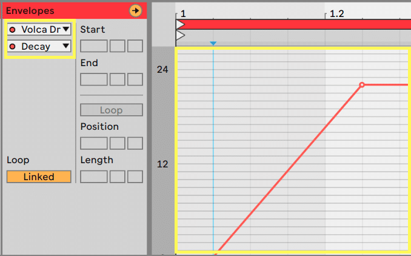Click the lower gray start marker triangle
This screenshot has width=411, height=256.
pos(180,35)
